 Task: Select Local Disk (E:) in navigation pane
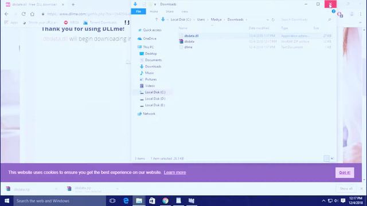coord(155,105)
